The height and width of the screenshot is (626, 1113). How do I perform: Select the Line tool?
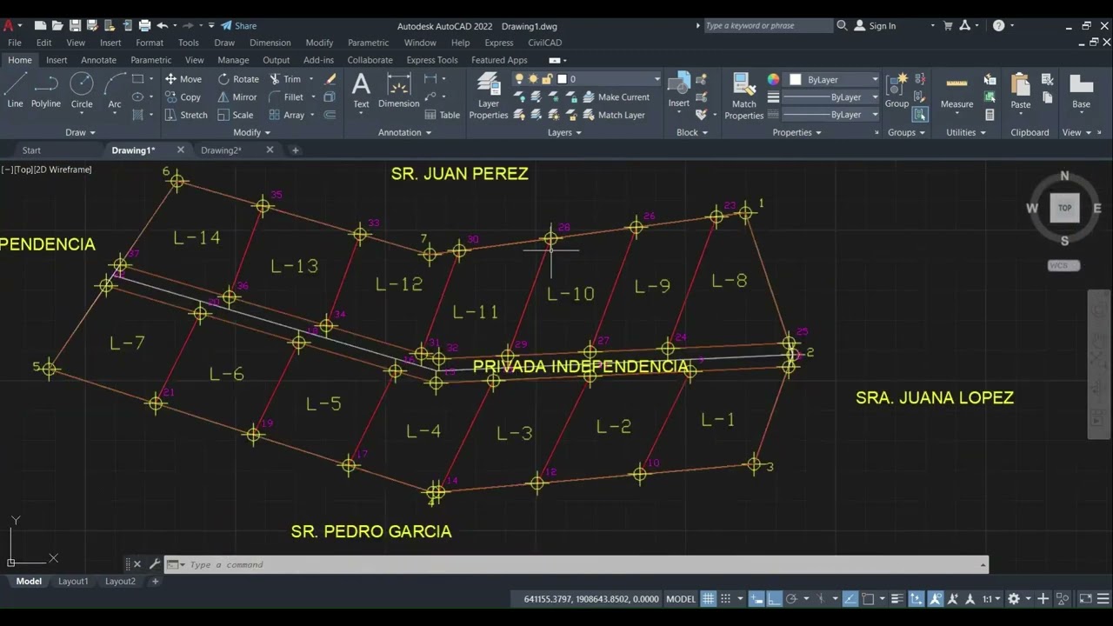click(15, 90)
